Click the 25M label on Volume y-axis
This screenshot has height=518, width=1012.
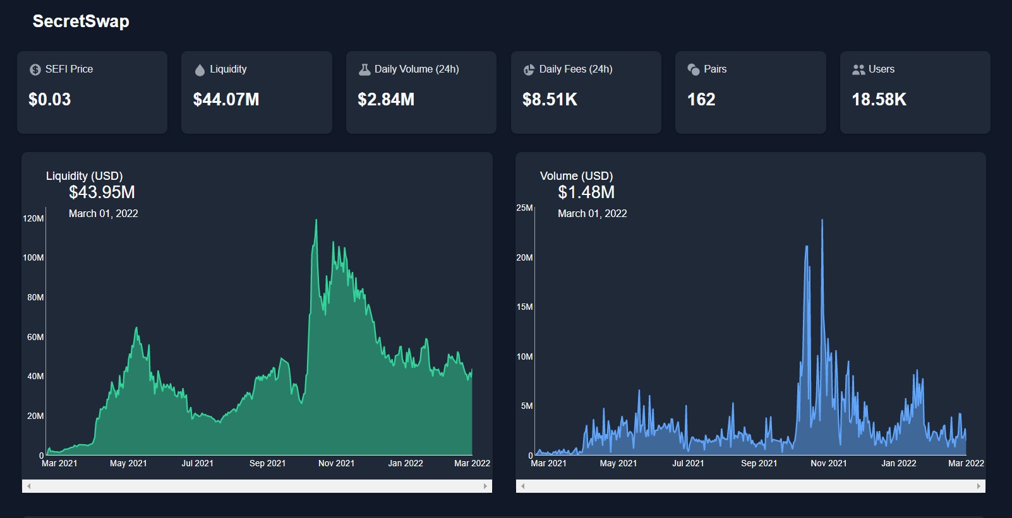524,208
